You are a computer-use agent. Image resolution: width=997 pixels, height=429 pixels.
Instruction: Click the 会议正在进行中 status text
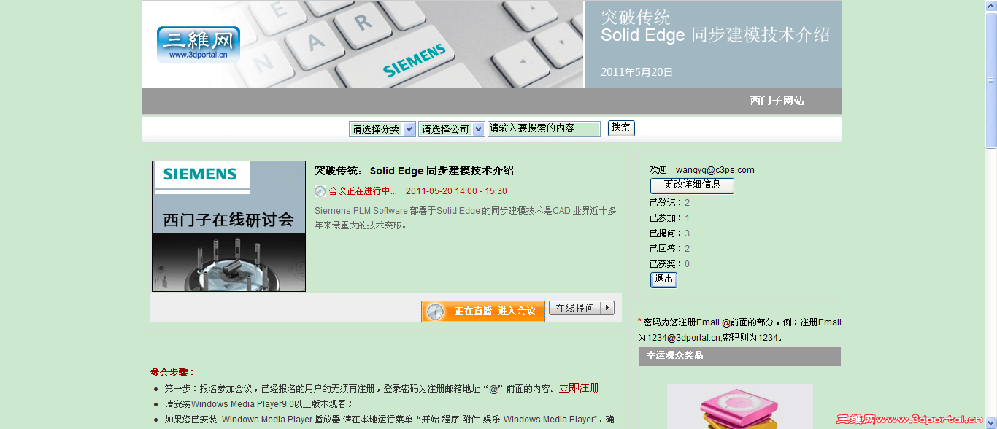(363, 191)
